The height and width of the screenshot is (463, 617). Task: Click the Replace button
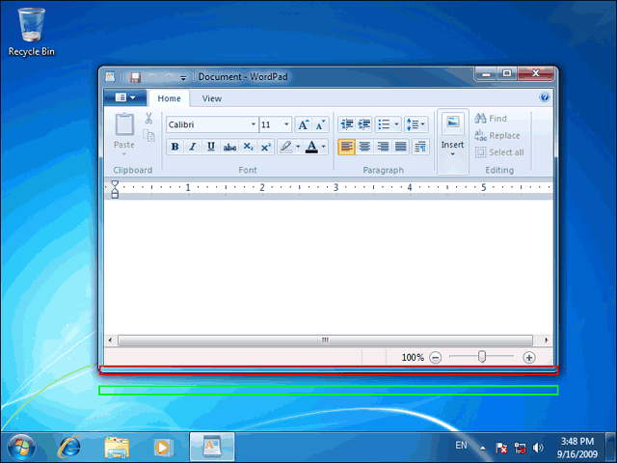[x=497, y=135]
